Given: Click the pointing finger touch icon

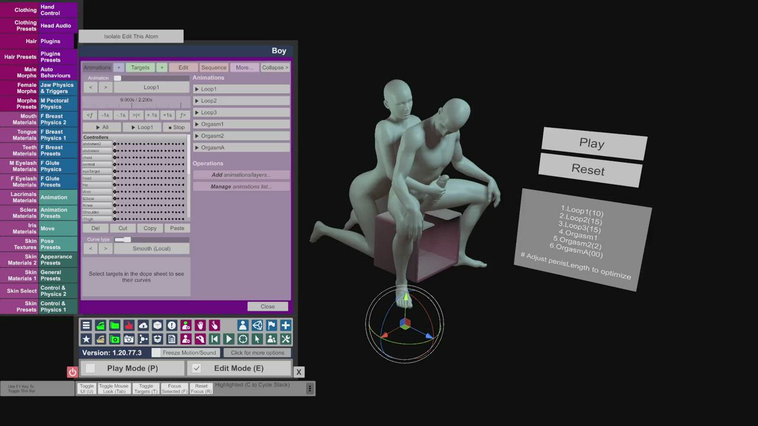Looking at the screenshot, I should pyautogui.click(x=214, y=325).
